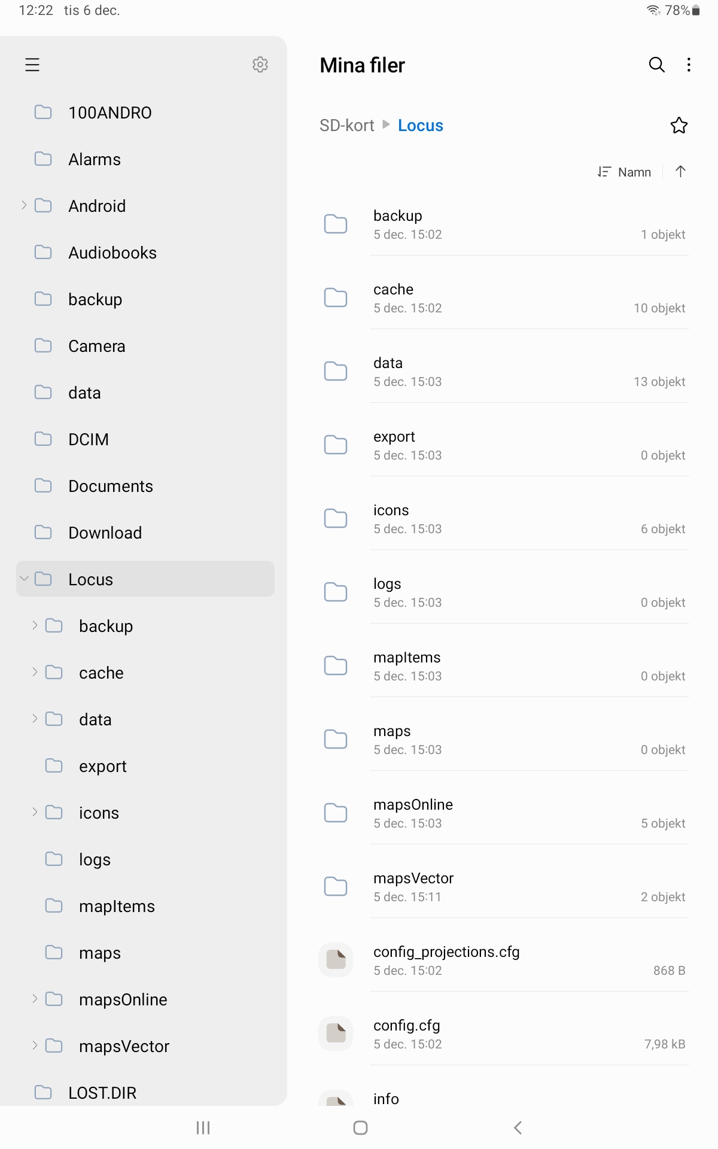This screenshot has width=718, height=1149.
Task: Select Download folder in sidebar
Action: (105, 533)
